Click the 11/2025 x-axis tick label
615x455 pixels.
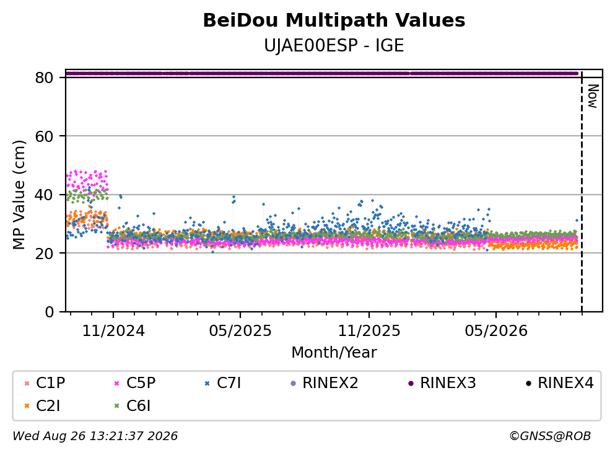click(369, 331)
